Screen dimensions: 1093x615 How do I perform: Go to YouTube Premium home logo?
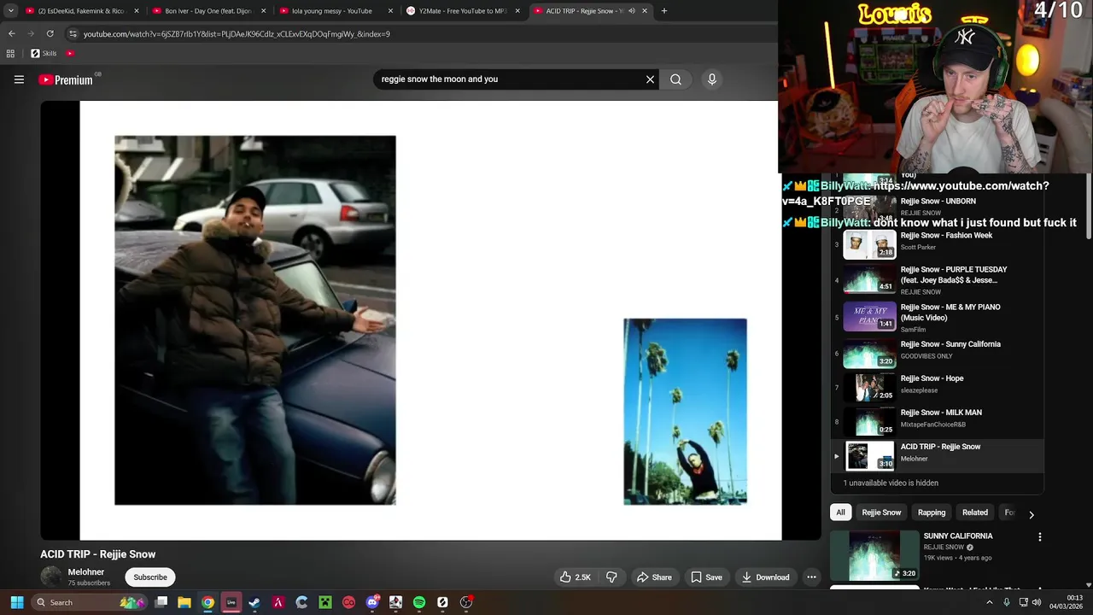[66, 79]
